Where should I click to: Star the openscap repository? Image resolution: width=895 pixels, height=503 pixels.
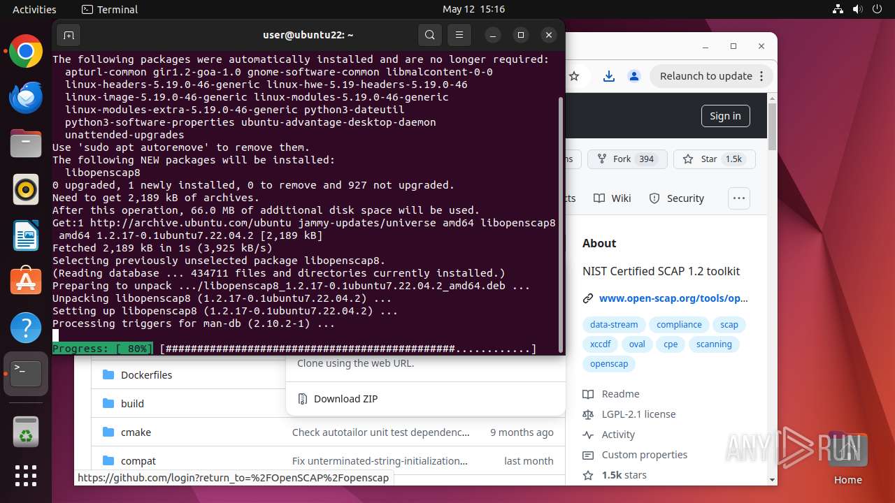pos(714,159)
